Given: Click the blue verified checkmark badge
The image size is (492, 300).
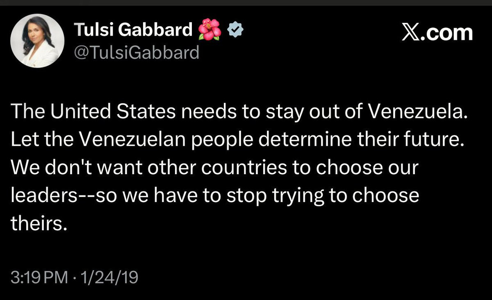Looking at the screenshot, I should point(235,31).
